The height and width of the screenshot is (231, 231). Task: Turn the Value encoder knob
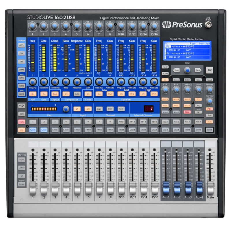[x=187, y=70]
